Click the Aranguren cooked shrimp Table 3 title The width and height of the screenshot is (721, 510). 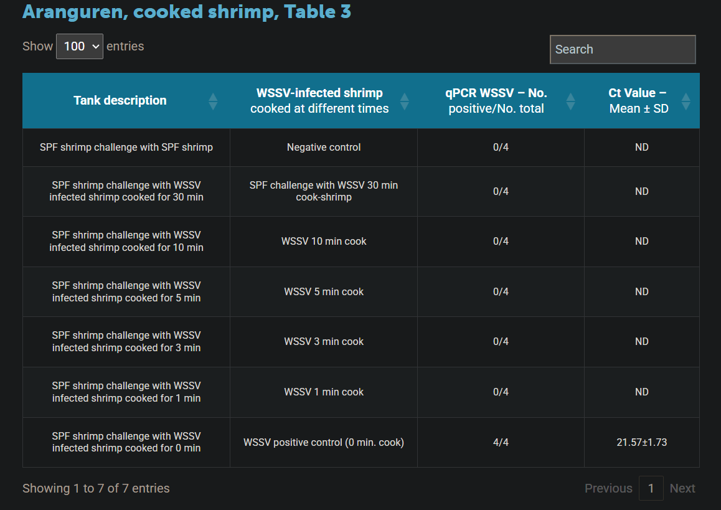point(187,11)
